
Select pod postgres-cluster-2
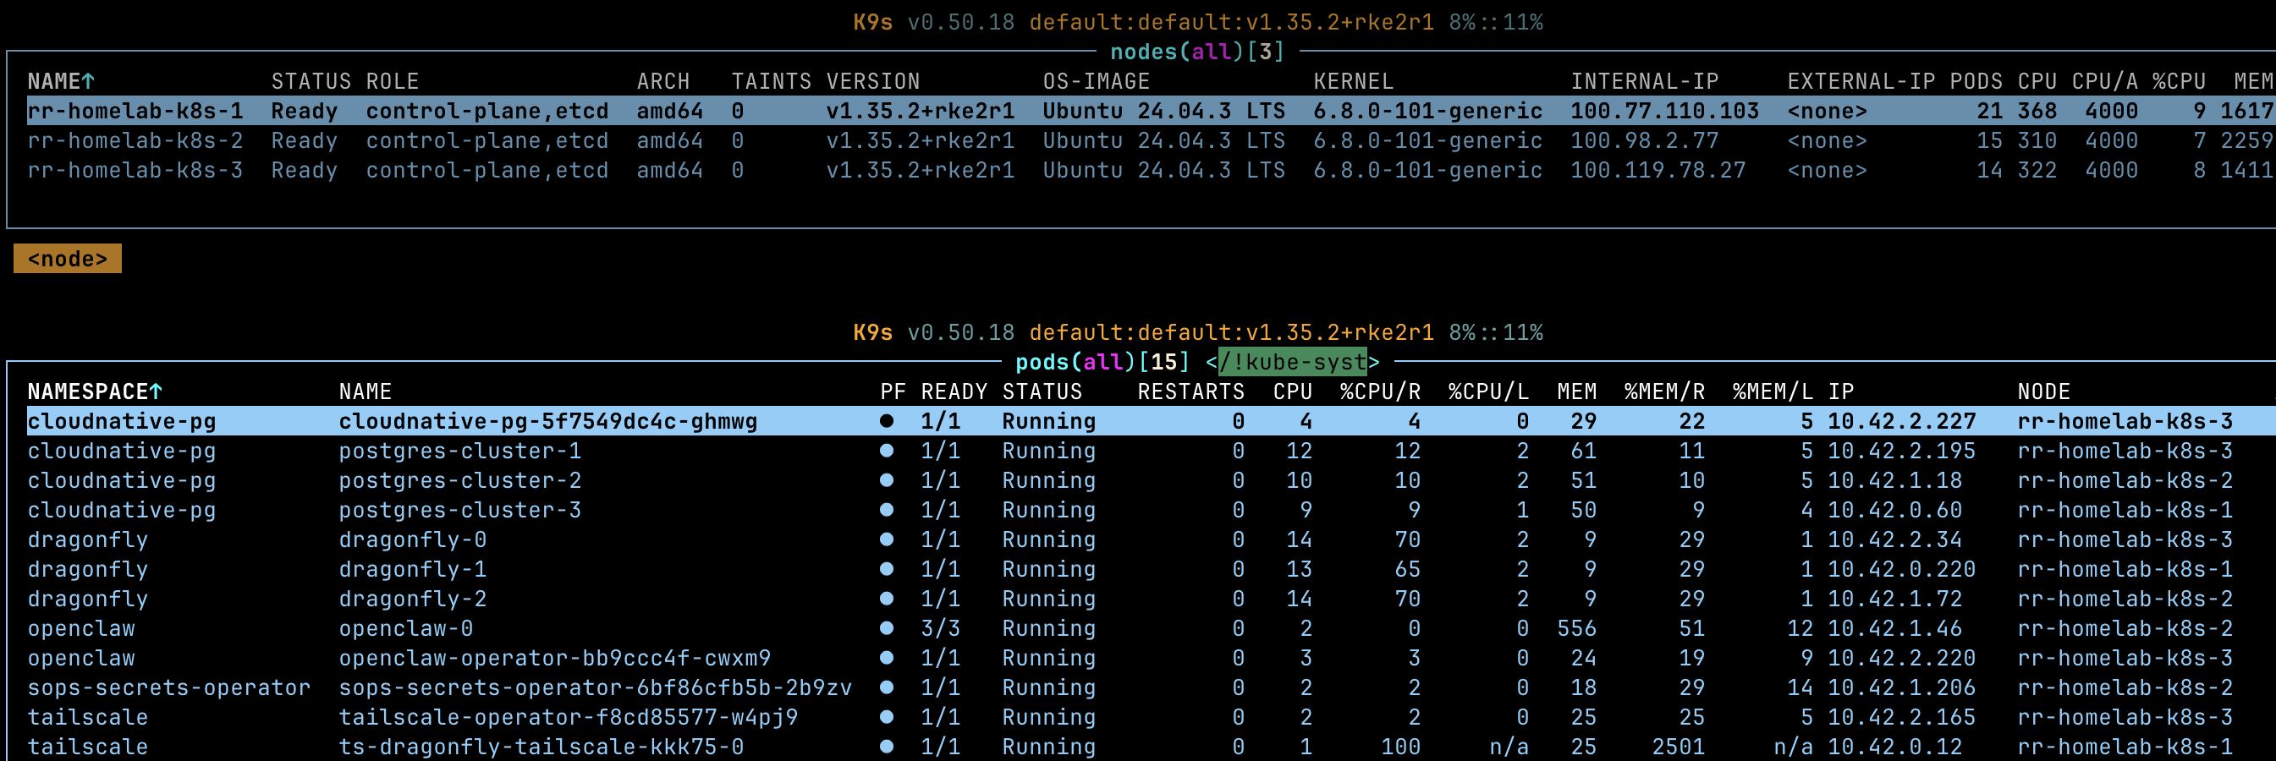click(x=1152, y=480)
